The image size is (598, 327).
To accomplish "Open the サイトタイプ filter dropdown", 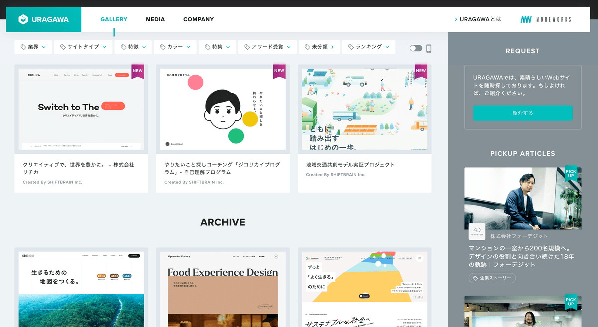I will pos(83,47).
